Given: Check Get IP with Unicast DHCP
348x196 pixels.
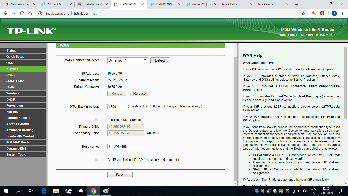Looking at the screenshot, I should coord(96,160).
